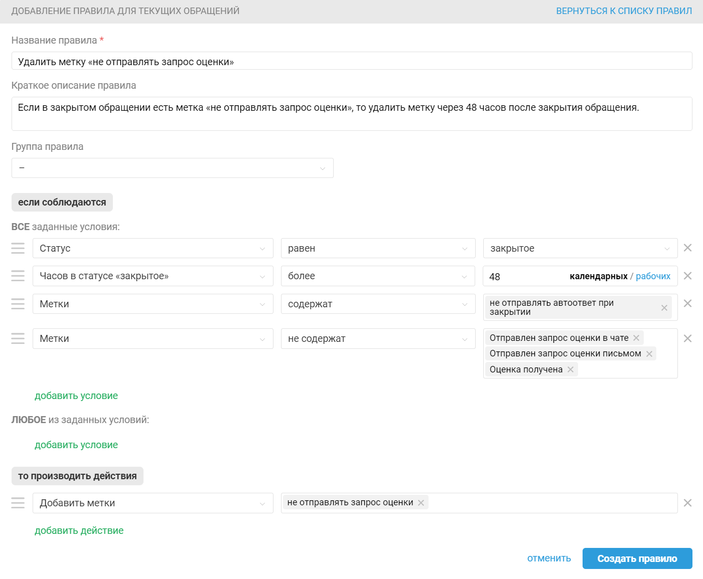Viewport: 703px width, 579px height.
Task: Grab drag handle of Статус condition
Action: 18,248
